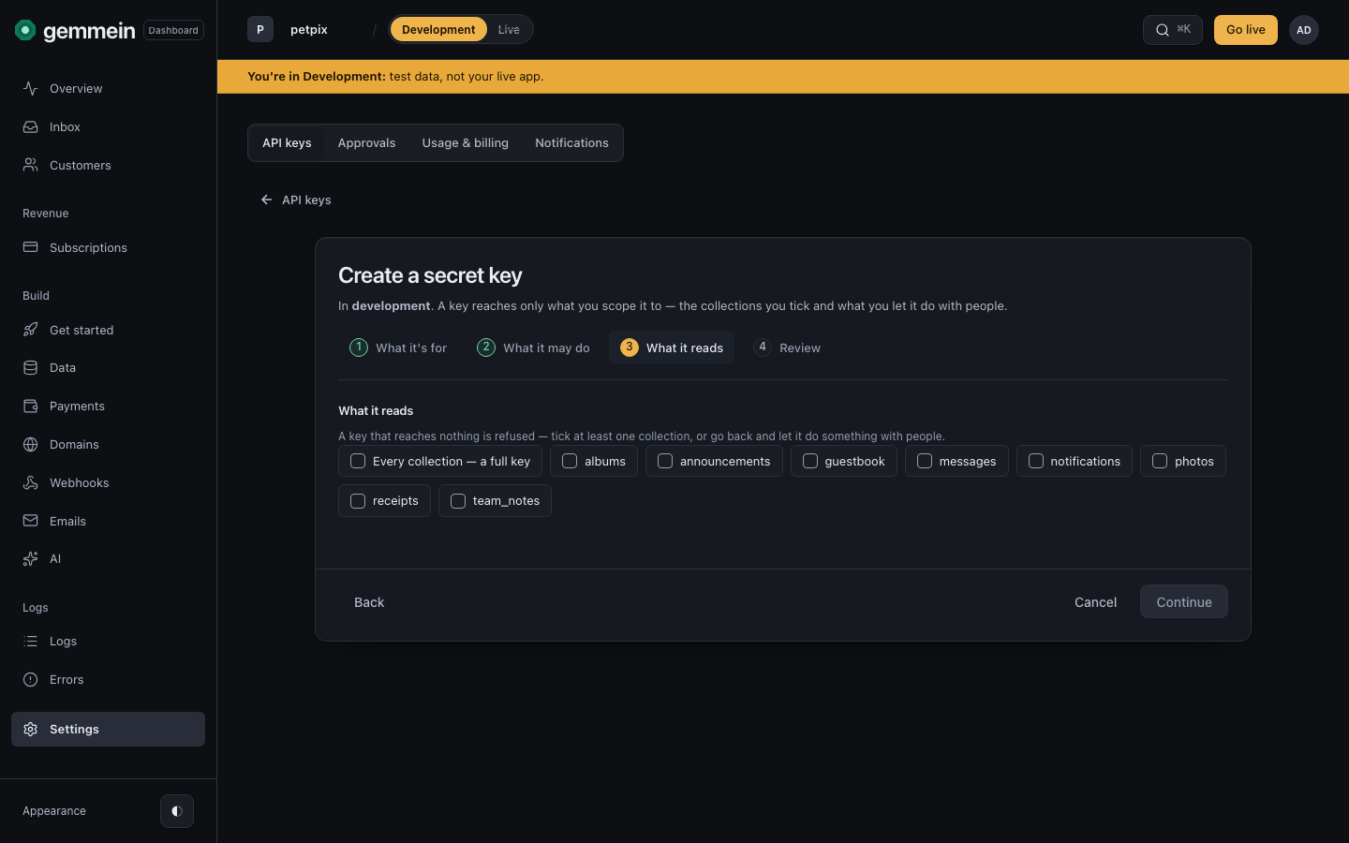Click the gemmein logo icon
Viewport: 1349px width, 843px height.
tap(25, 30)
